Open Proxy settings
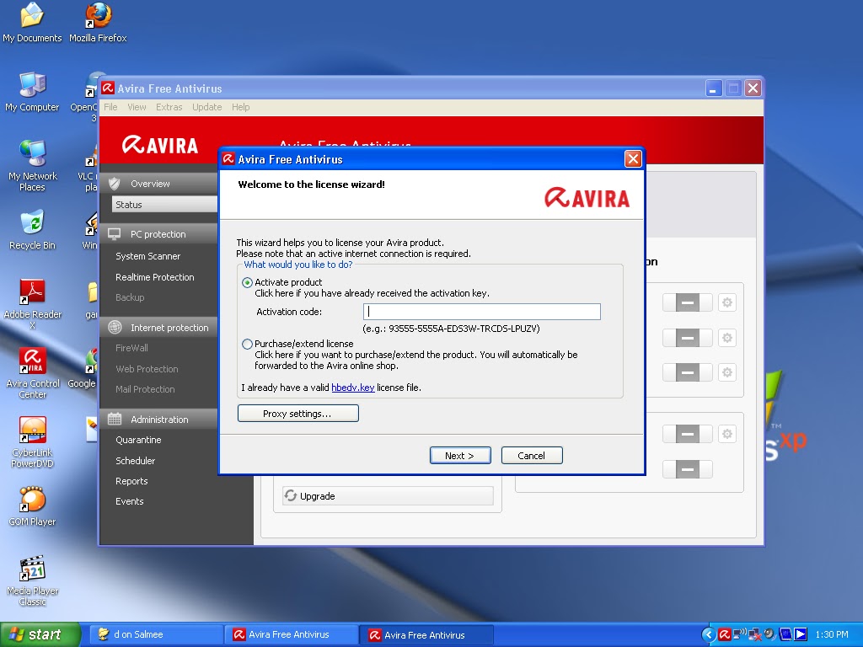Screen dimensions: 863x647 (297, 414)
